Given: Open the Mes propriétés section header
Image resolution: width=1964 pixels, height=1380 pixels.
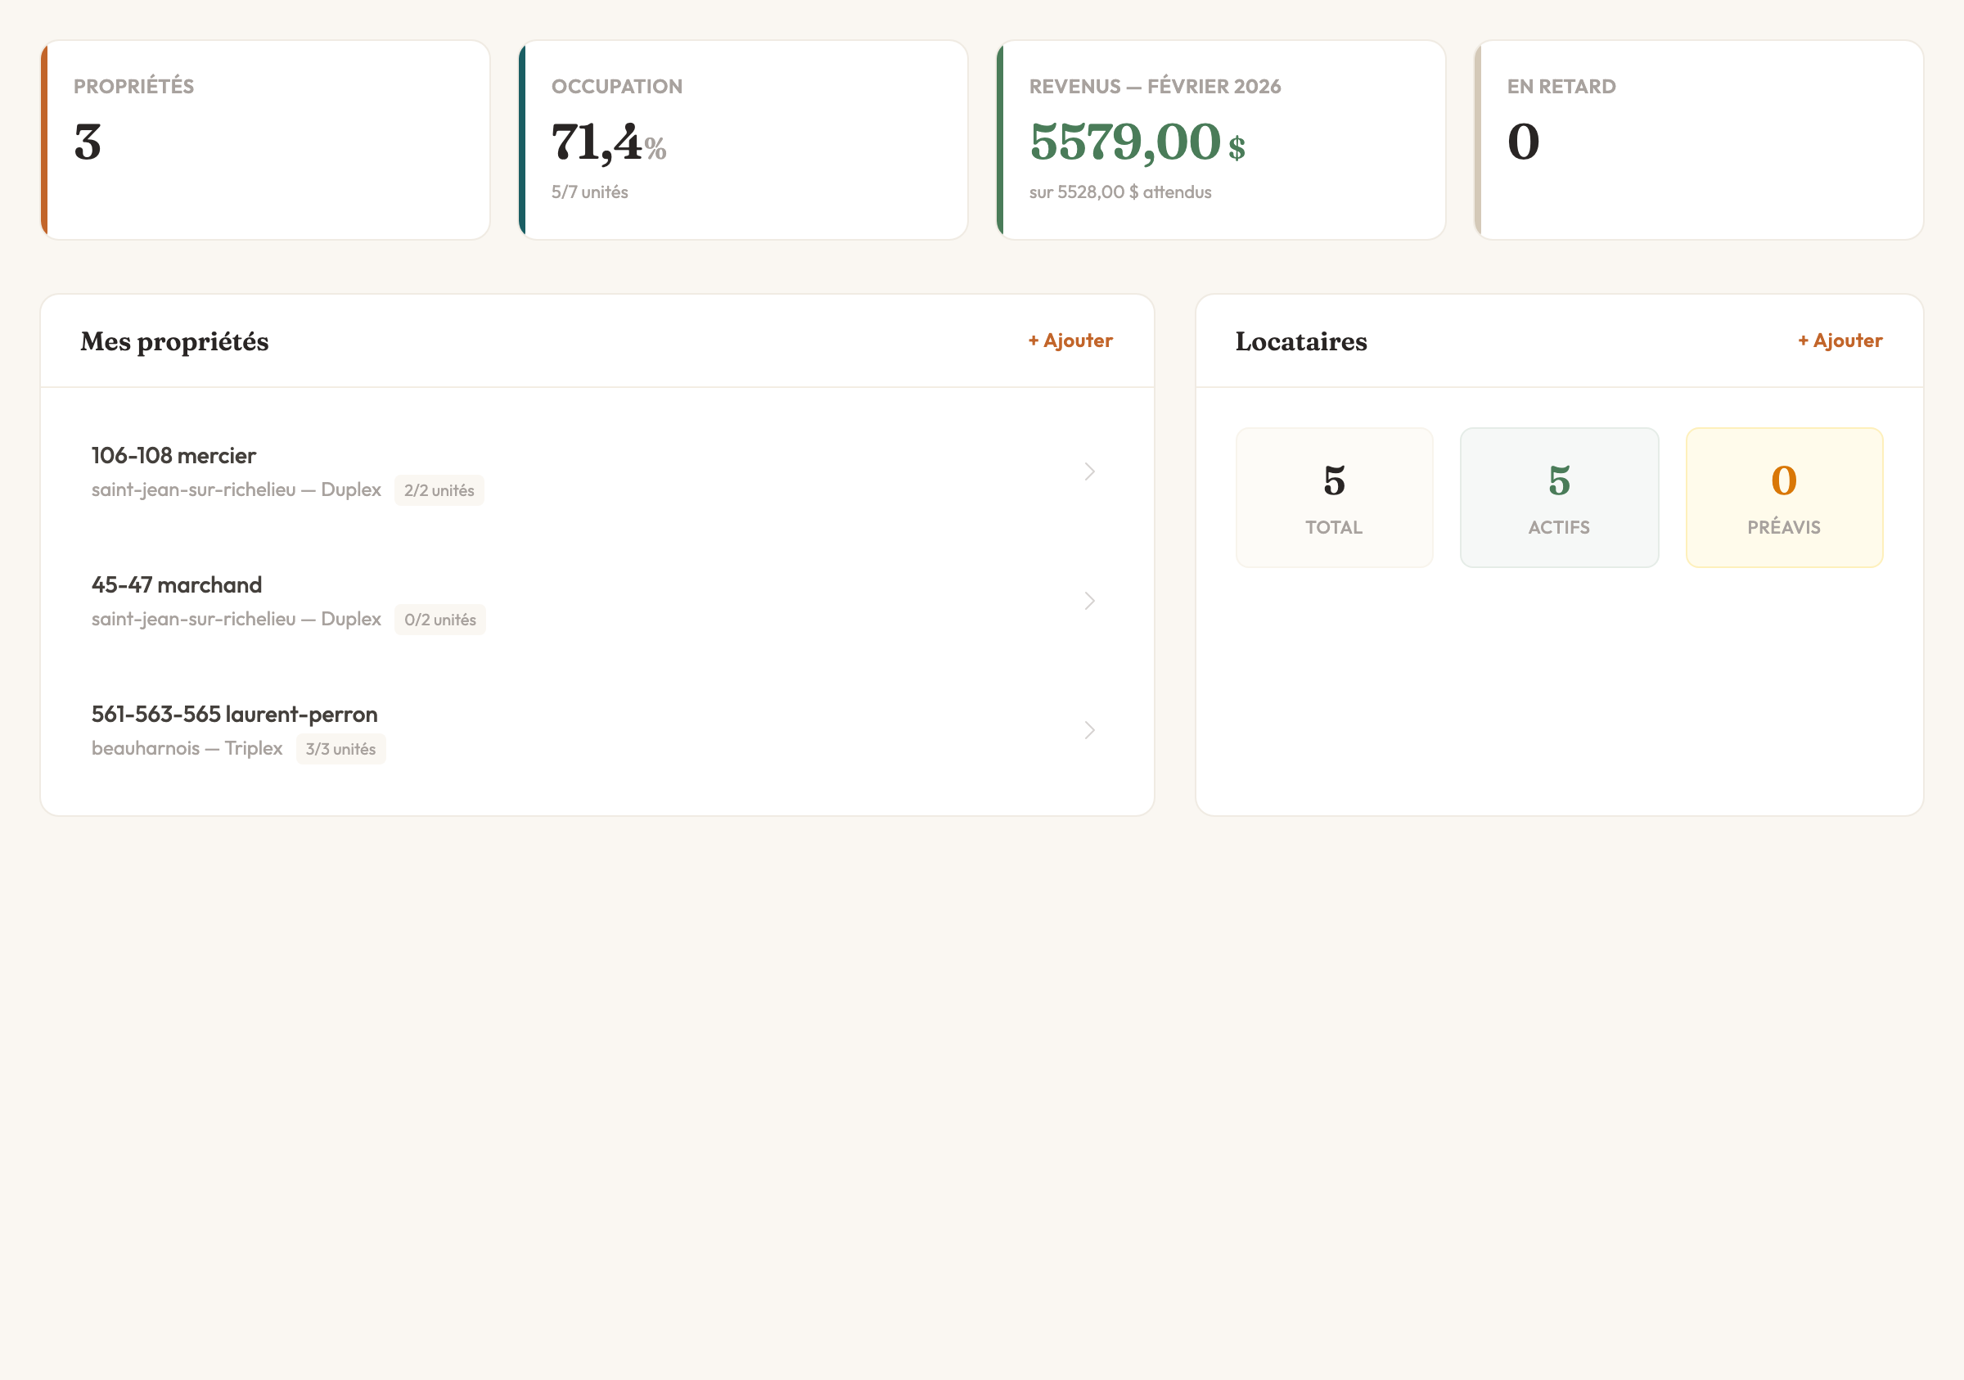Looking at the screenshot, I should point(174,340).
